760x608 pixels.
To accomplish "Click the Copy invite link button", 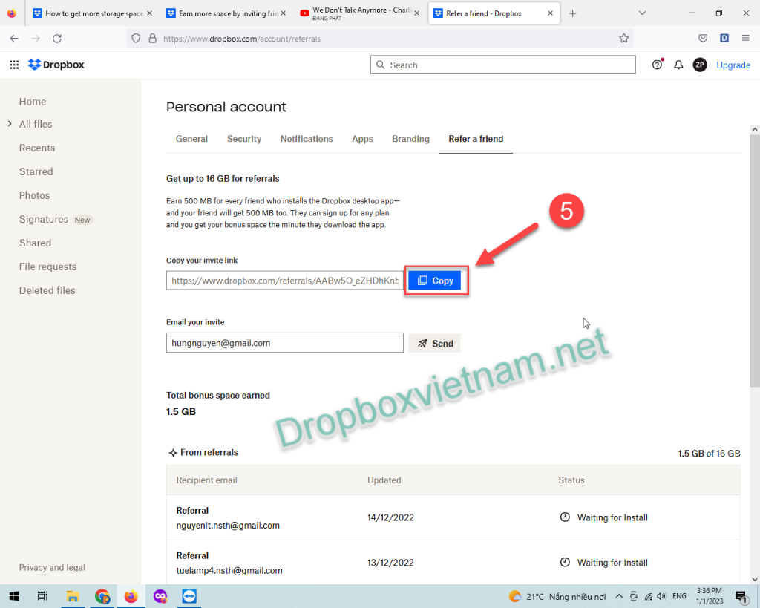I will (x=434, y=280).
